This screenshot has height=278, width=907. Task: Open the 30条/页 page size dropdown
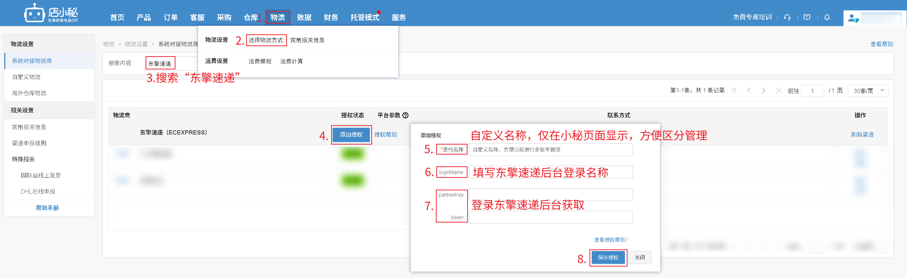tap(868, 91)
